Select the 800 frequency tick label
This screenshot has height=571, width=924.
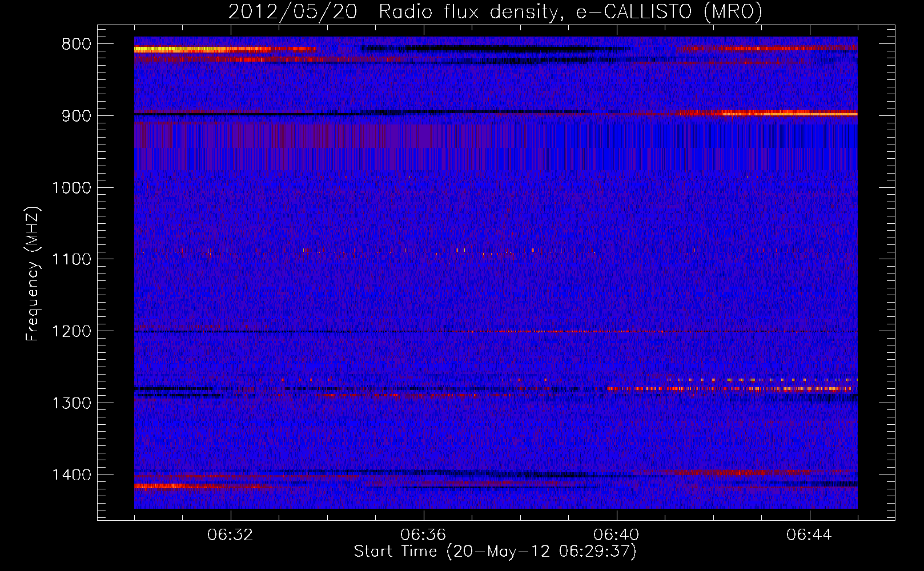tap(77, 45)
